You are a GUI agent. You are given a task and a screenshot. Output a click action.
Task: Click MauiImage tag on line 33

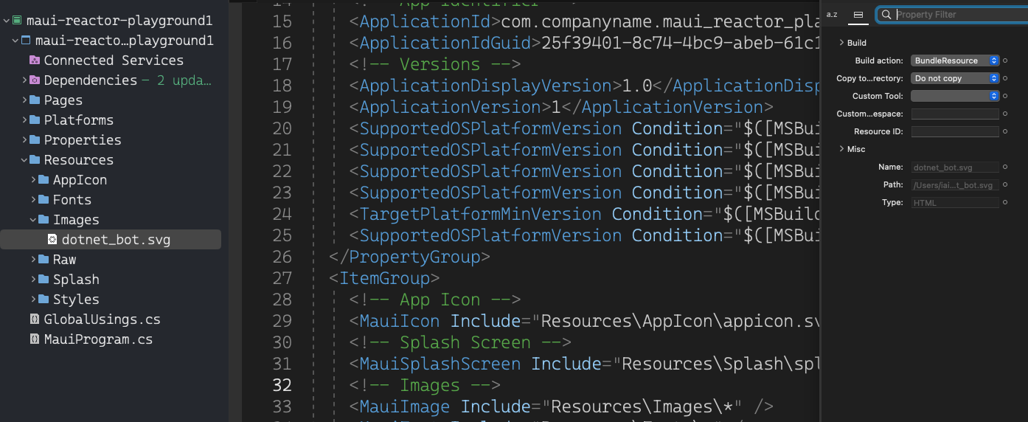403,407
